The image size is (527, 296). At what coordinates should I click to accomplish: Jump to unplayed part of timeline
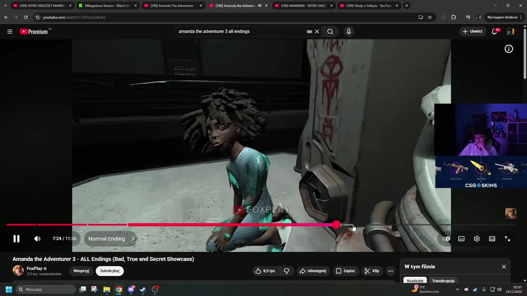tap(434, 224)
